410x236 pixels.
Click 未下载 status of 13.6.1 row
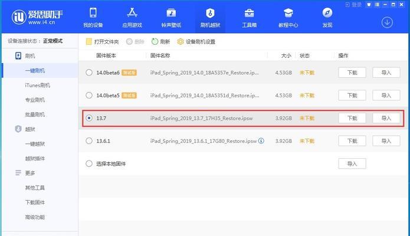tap(307, 141)
